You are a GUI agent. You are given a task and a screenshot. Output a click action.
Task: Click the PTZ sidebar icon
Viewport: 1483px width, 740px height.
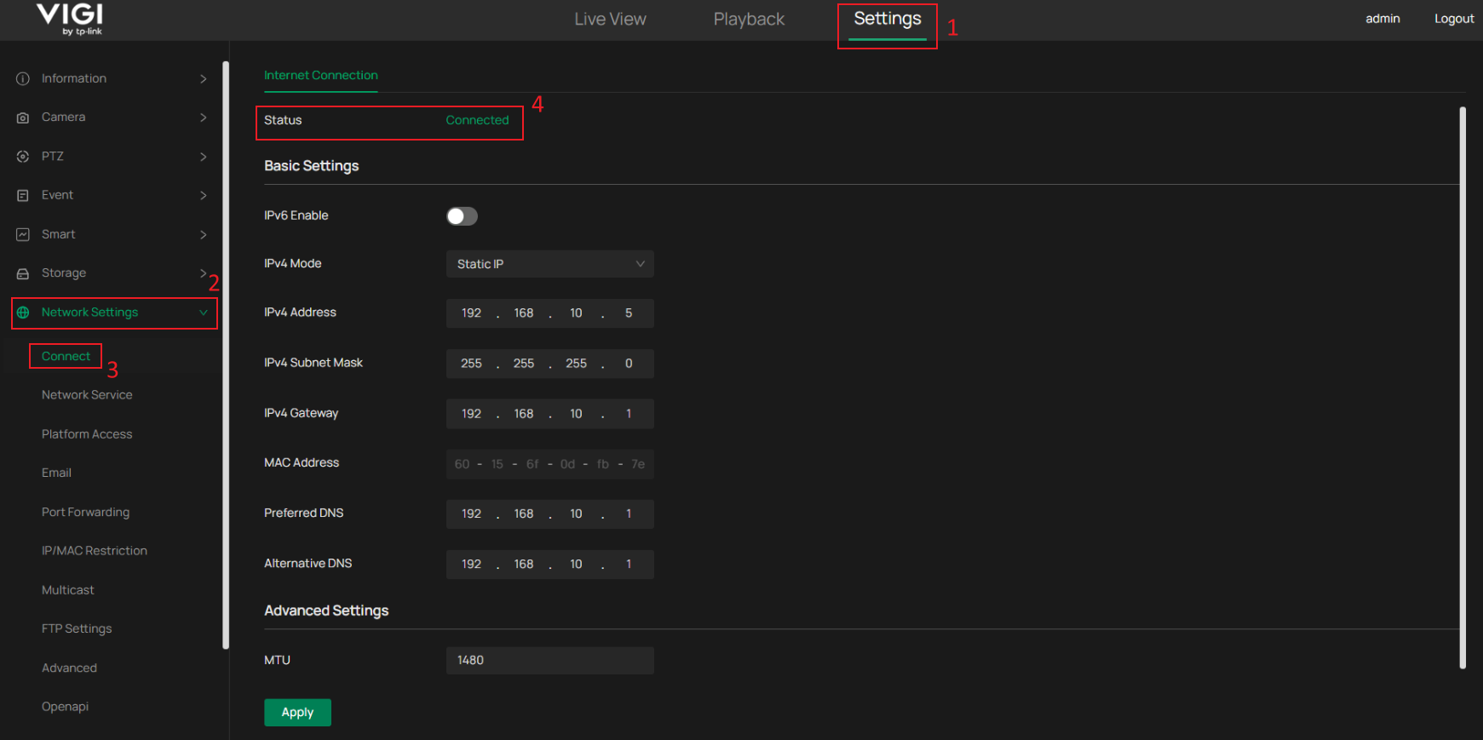coord(23,157)
